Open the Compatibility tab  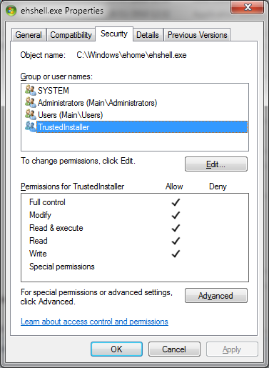pyautogui.click(x=71, y=35)
